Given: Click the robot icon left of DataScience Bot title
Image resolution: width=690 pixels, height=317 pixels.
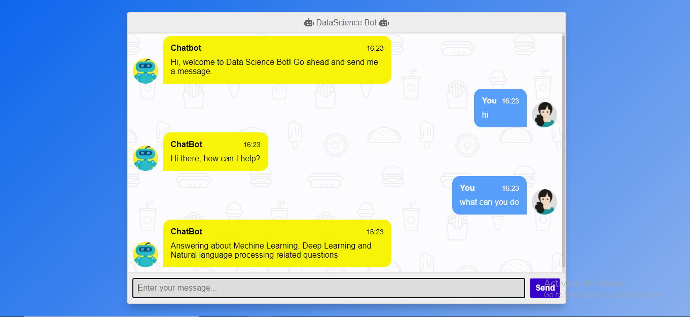Looking at the screenshot, I should [x=309, y=23].
